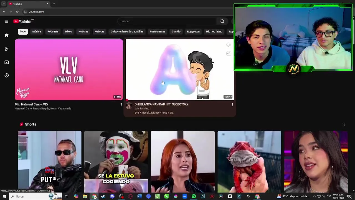Image resolution: width=355 pixels, height=200 pixels.
Task: Click the Windows taskbar Buscar search box
Action: (36, 196)
